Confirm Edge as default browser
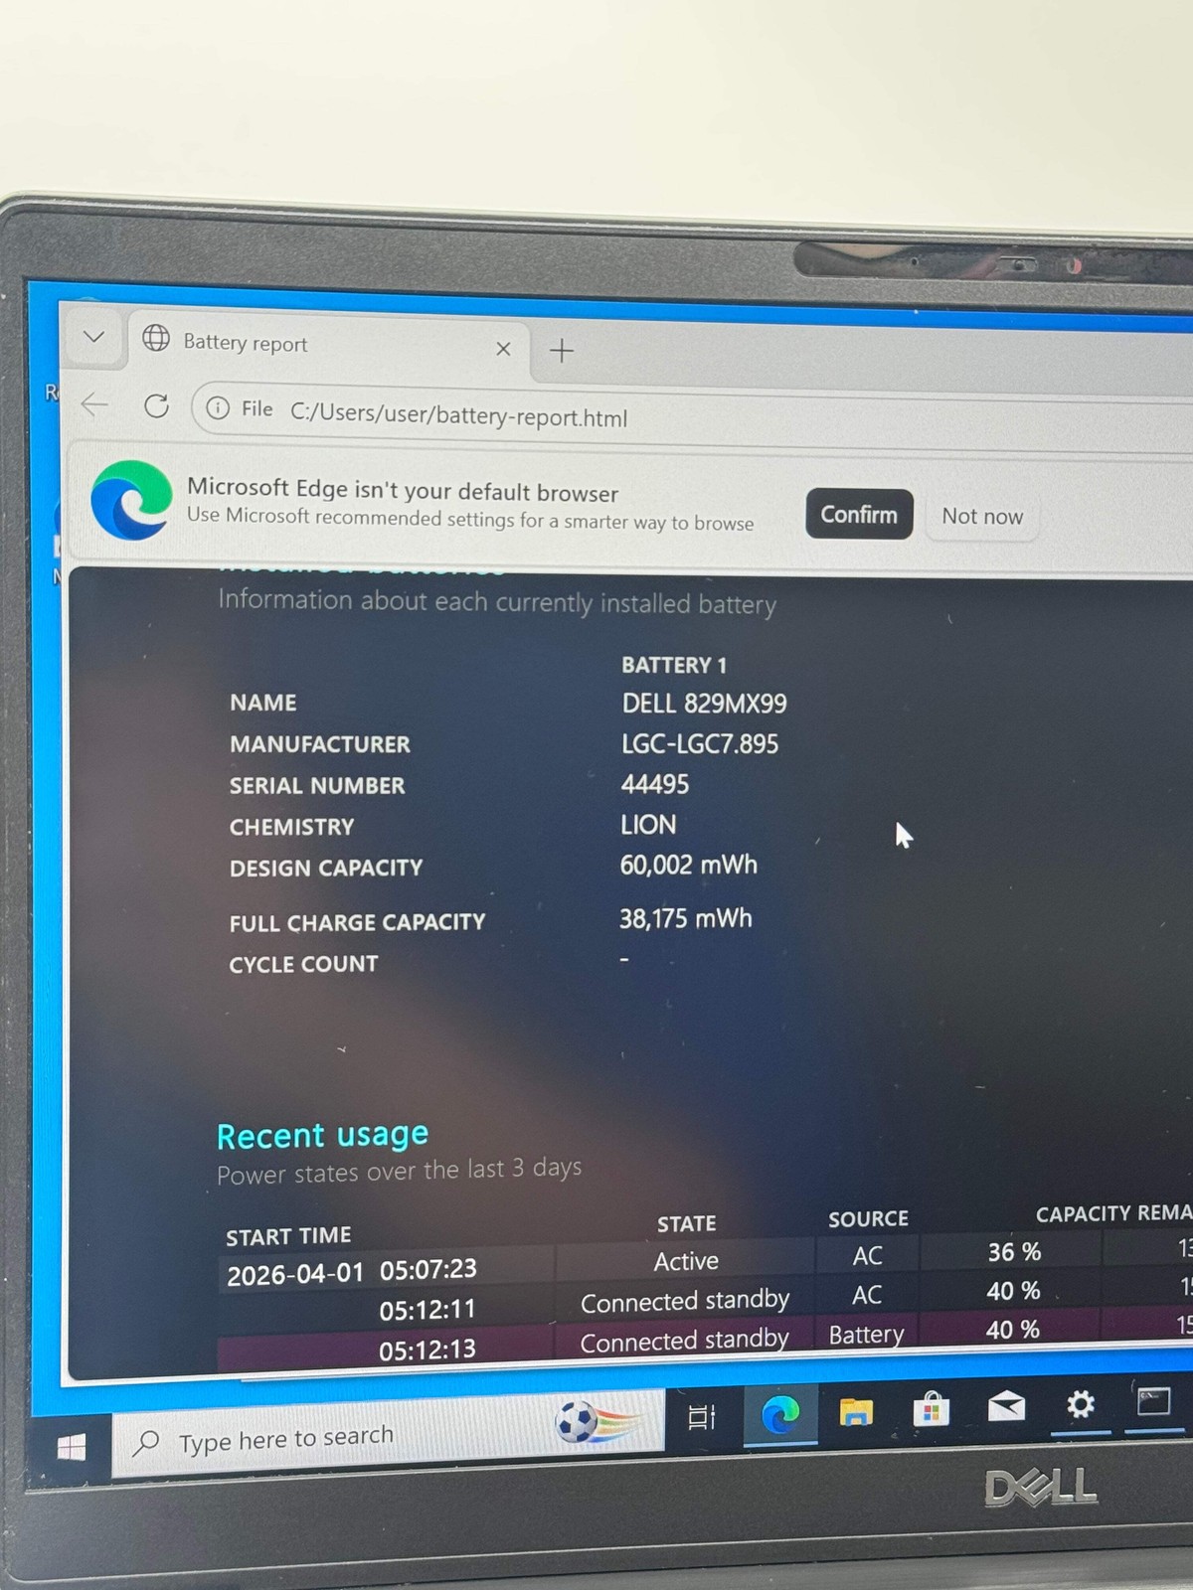Viewport: 1193px width, 1590px height. coord(859,514)
